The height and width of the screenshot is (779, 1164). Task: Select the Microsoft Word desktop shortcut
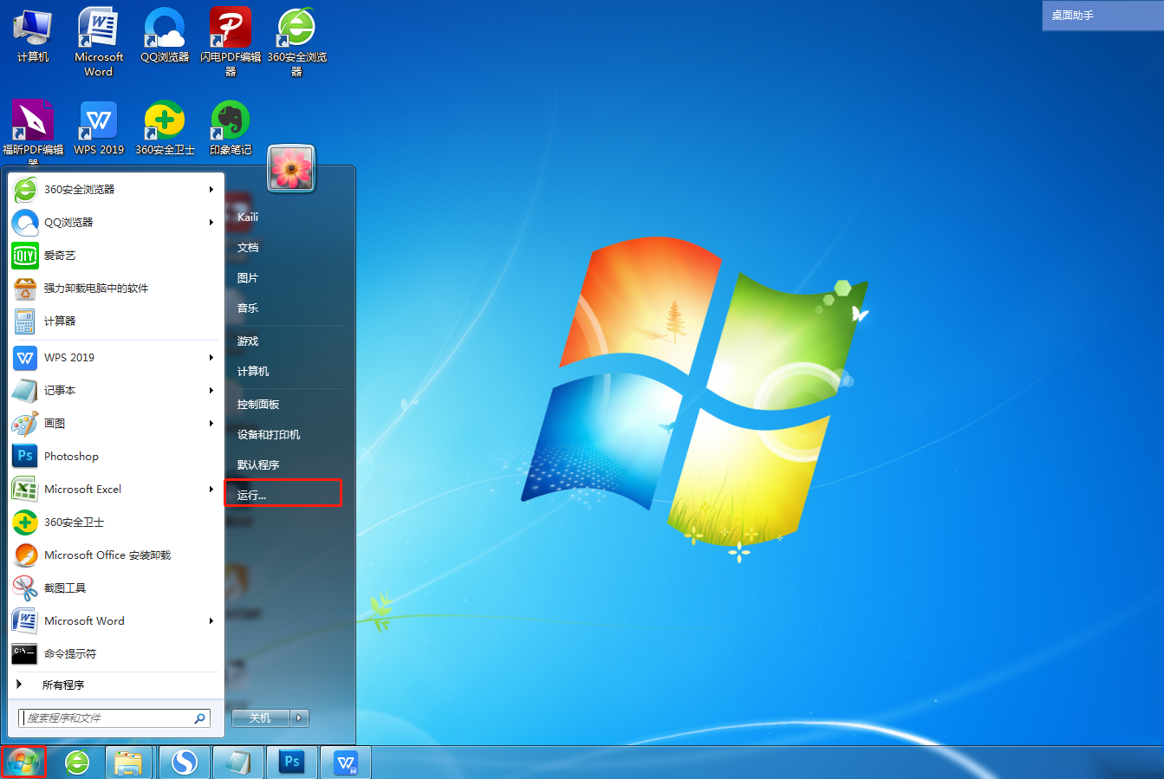pos(99,42)
